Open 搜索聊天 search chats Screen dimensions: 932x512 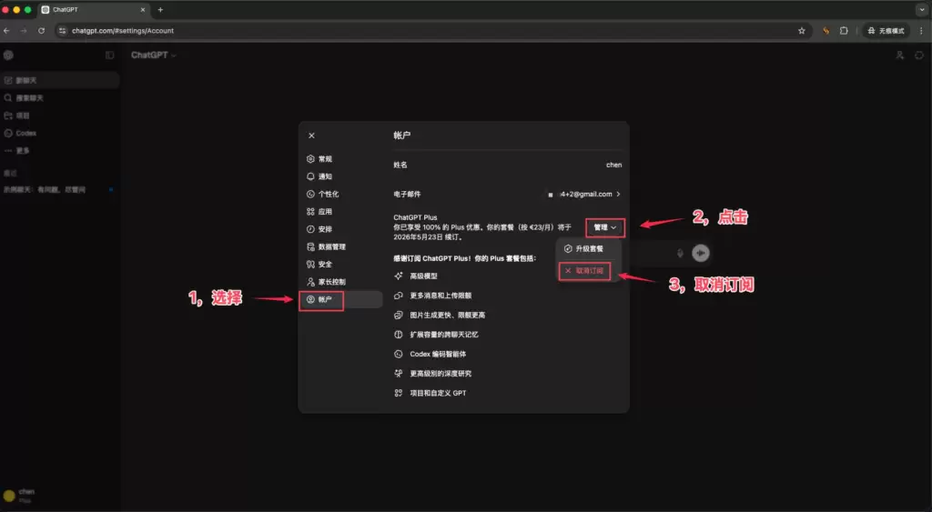click(x=29, y=98)
